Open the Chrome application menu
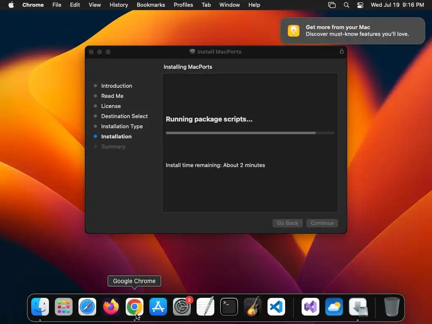Image resolution: width=432 pixels, height=324 pixels. [x=33, y=5]
